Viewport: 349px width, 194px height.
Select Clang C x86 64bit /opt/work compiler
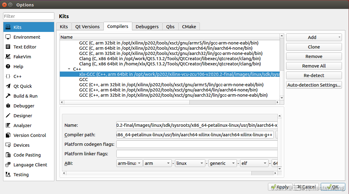point(170,59)
